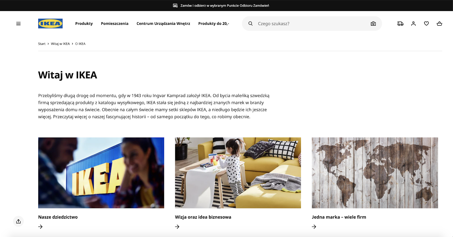Open Jedna marka – wiele firm link
The width and height of the screenshot is (453, 237).
coord(339,217)
